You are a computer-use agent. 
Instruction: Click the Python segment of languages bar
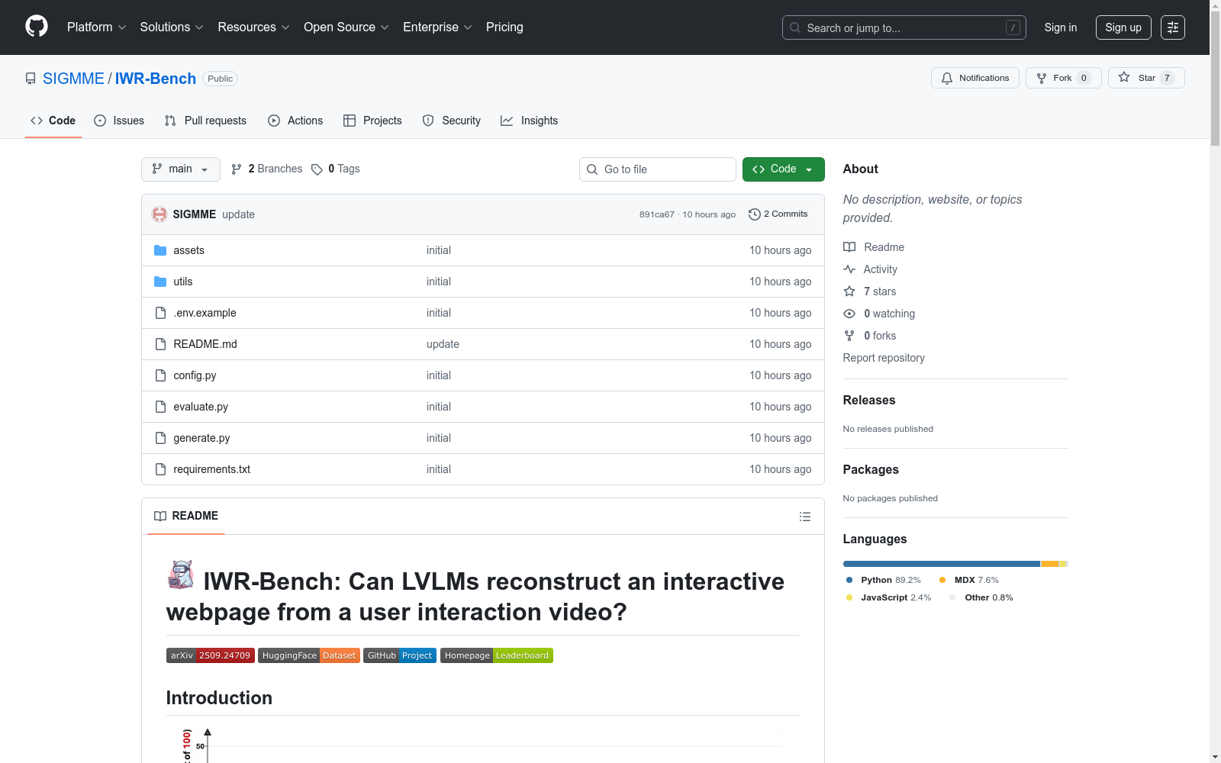(x=942, y=564)
